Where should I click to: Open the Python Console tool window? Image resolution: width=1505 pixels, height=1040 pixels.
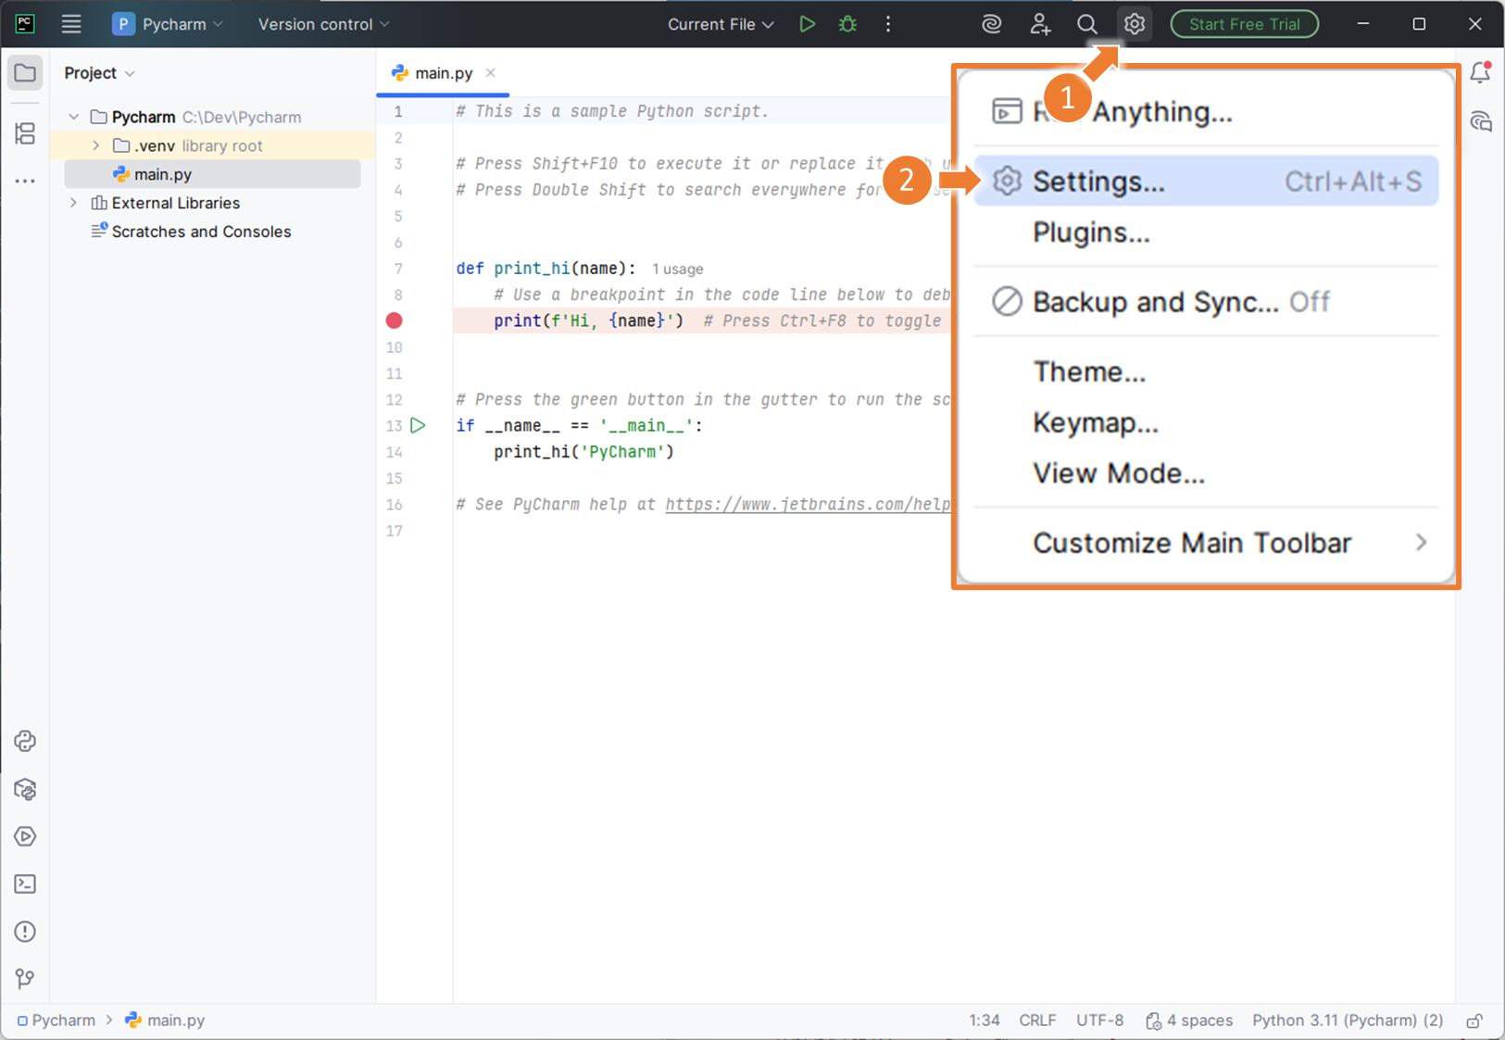pos(25,741)
